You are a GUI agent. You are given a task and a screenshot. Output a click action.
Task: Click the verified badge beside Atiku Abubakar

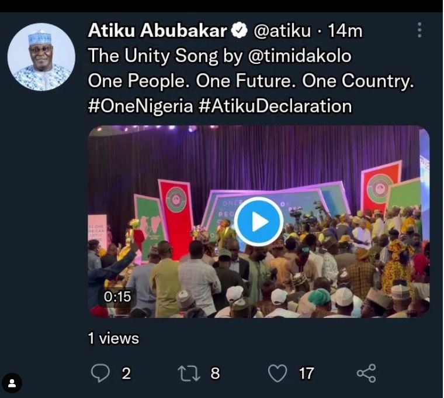point(240,30)
